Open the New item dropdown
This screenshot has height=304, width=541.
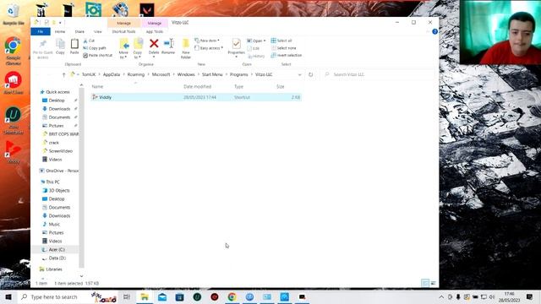207,41
